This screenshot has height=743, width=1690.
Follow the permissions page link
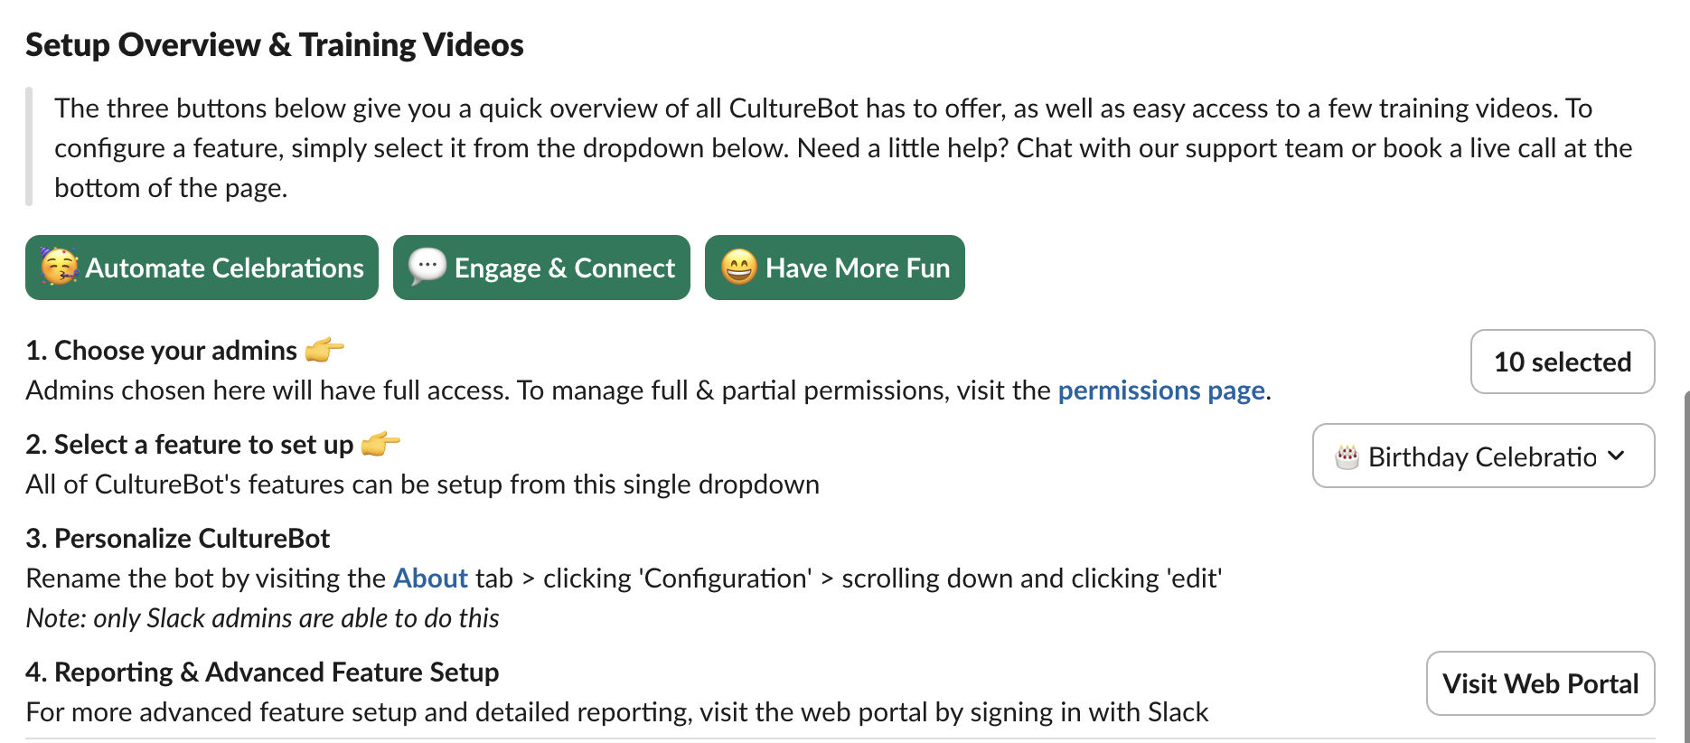click(1161, 390)
